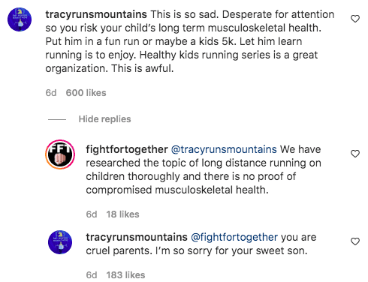
Task: Open tracyrunsmountains' avatar on the top comment
Action: pos(20,19)
